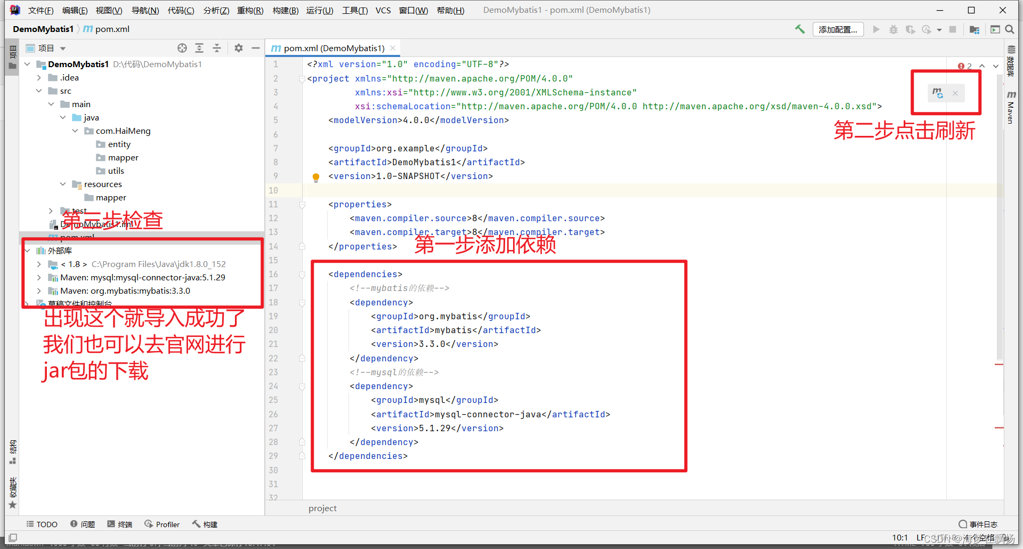Click the DemoMybatis1 breadcrumb in navigation bar
Viewport: 1023px width, 549px height.
point(43,29)
